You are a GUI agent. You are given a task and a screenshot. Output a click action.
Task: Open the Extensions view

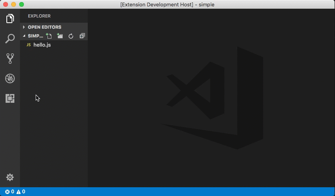10,98
